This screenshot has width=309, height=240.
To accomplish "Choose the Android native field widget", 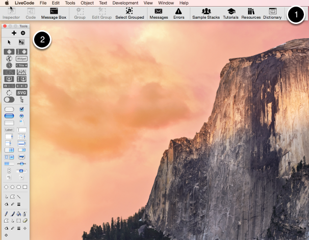I will (22, 52).
